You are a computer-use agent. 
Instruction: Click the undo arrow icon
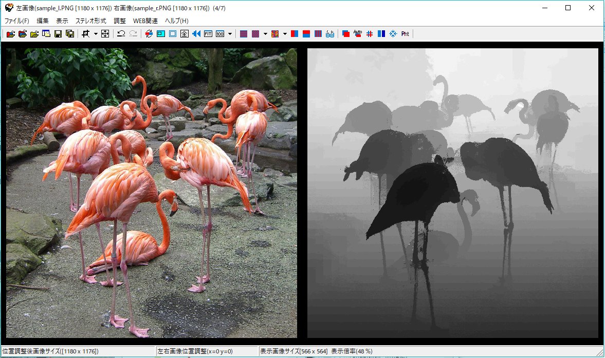[x=121, y=34]
